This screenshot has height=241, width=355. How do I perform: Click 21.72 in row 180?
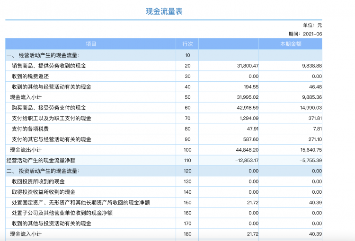coord(253,234)
